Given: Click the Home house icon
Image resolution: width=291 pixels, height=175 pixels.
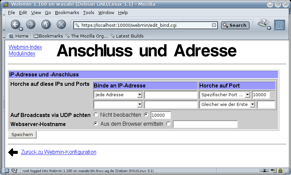Looking at the screenshot, I should pyautogui.click(x=11, y=36).
